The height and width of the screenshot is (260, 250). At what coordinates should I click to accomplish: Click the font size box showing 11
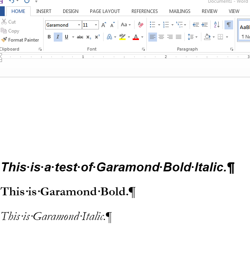click(88, 25)
